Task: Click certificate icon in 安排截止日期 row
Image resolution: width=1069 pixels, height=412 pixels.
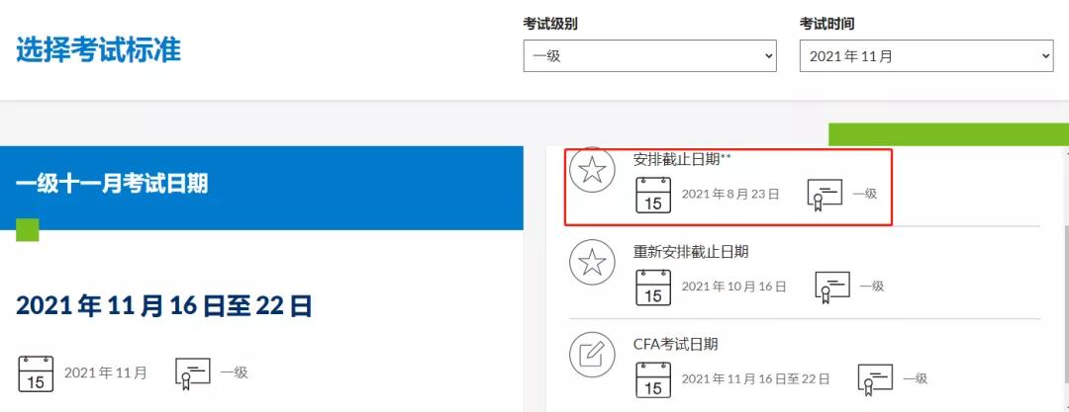Action: click(825, 196)
